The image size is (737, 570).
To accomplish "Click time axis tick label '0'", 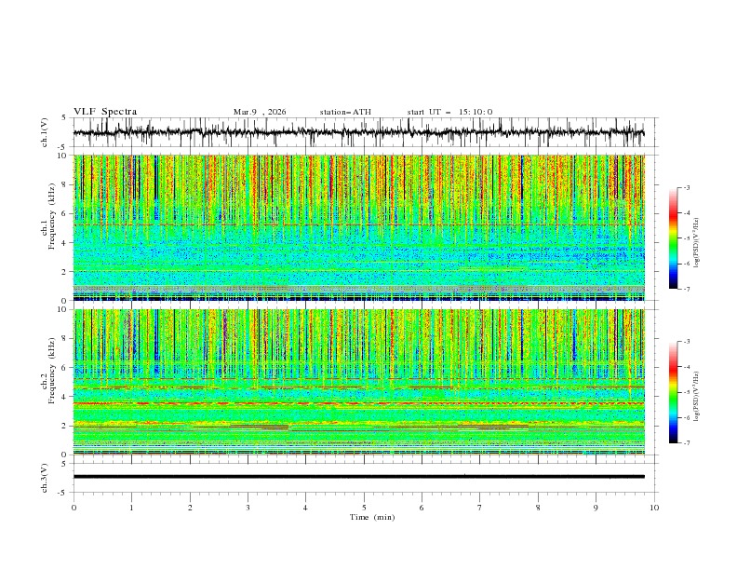I will click(x=74, y=508).
